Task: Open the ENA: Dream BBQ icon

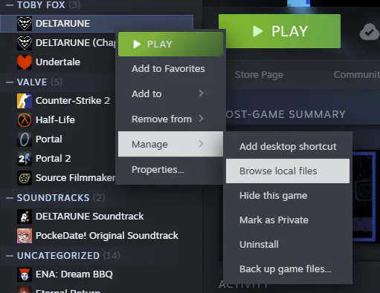Action: (x=25, y=274)
